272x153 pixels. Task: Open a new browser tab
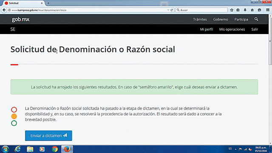[48, 3]
